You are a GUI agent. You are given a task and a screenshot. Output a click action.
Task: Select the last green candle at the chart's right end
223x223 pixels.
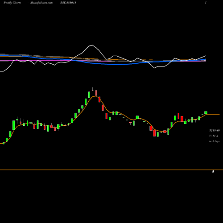click(206, 112)
